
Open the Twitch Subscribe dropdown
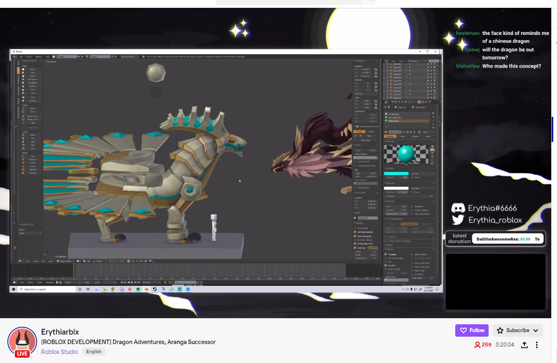point(518,330)
